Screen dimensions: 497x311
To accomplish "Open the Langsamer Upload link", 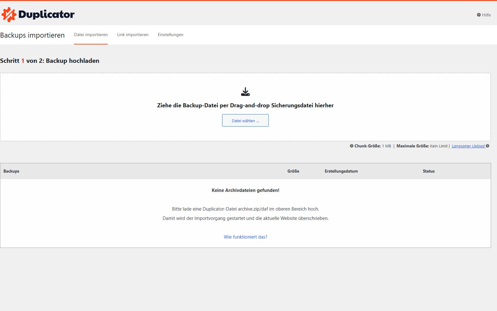I will 468,146.
